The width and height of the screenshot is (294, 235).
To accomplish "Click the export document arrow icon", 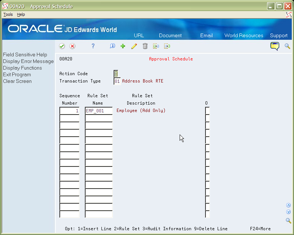I will [x=167, y=46].
